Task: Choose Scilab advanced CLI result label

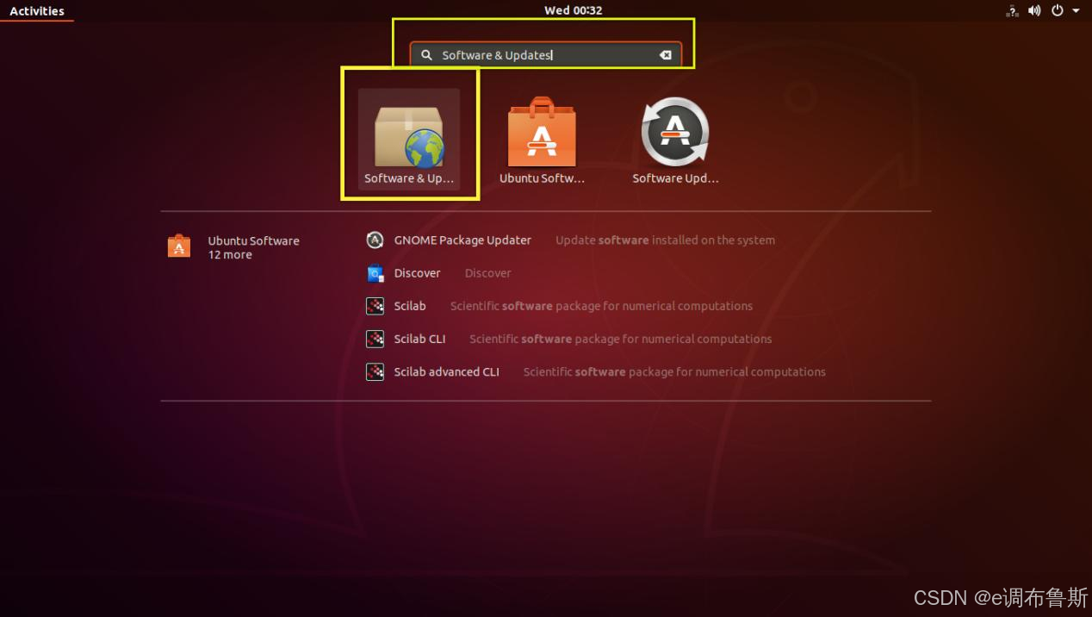Action: click(446, 371)
